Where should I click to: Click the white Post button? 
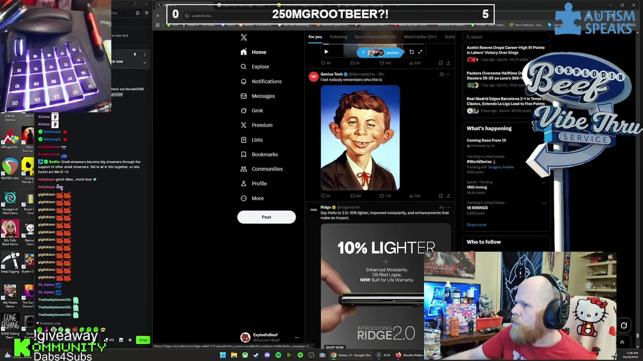tap(266, 217)
